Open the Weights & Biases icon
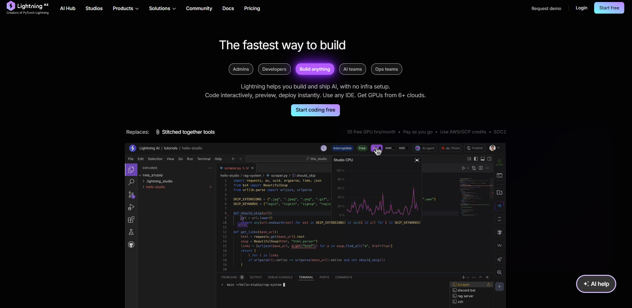 click(499, 246)
